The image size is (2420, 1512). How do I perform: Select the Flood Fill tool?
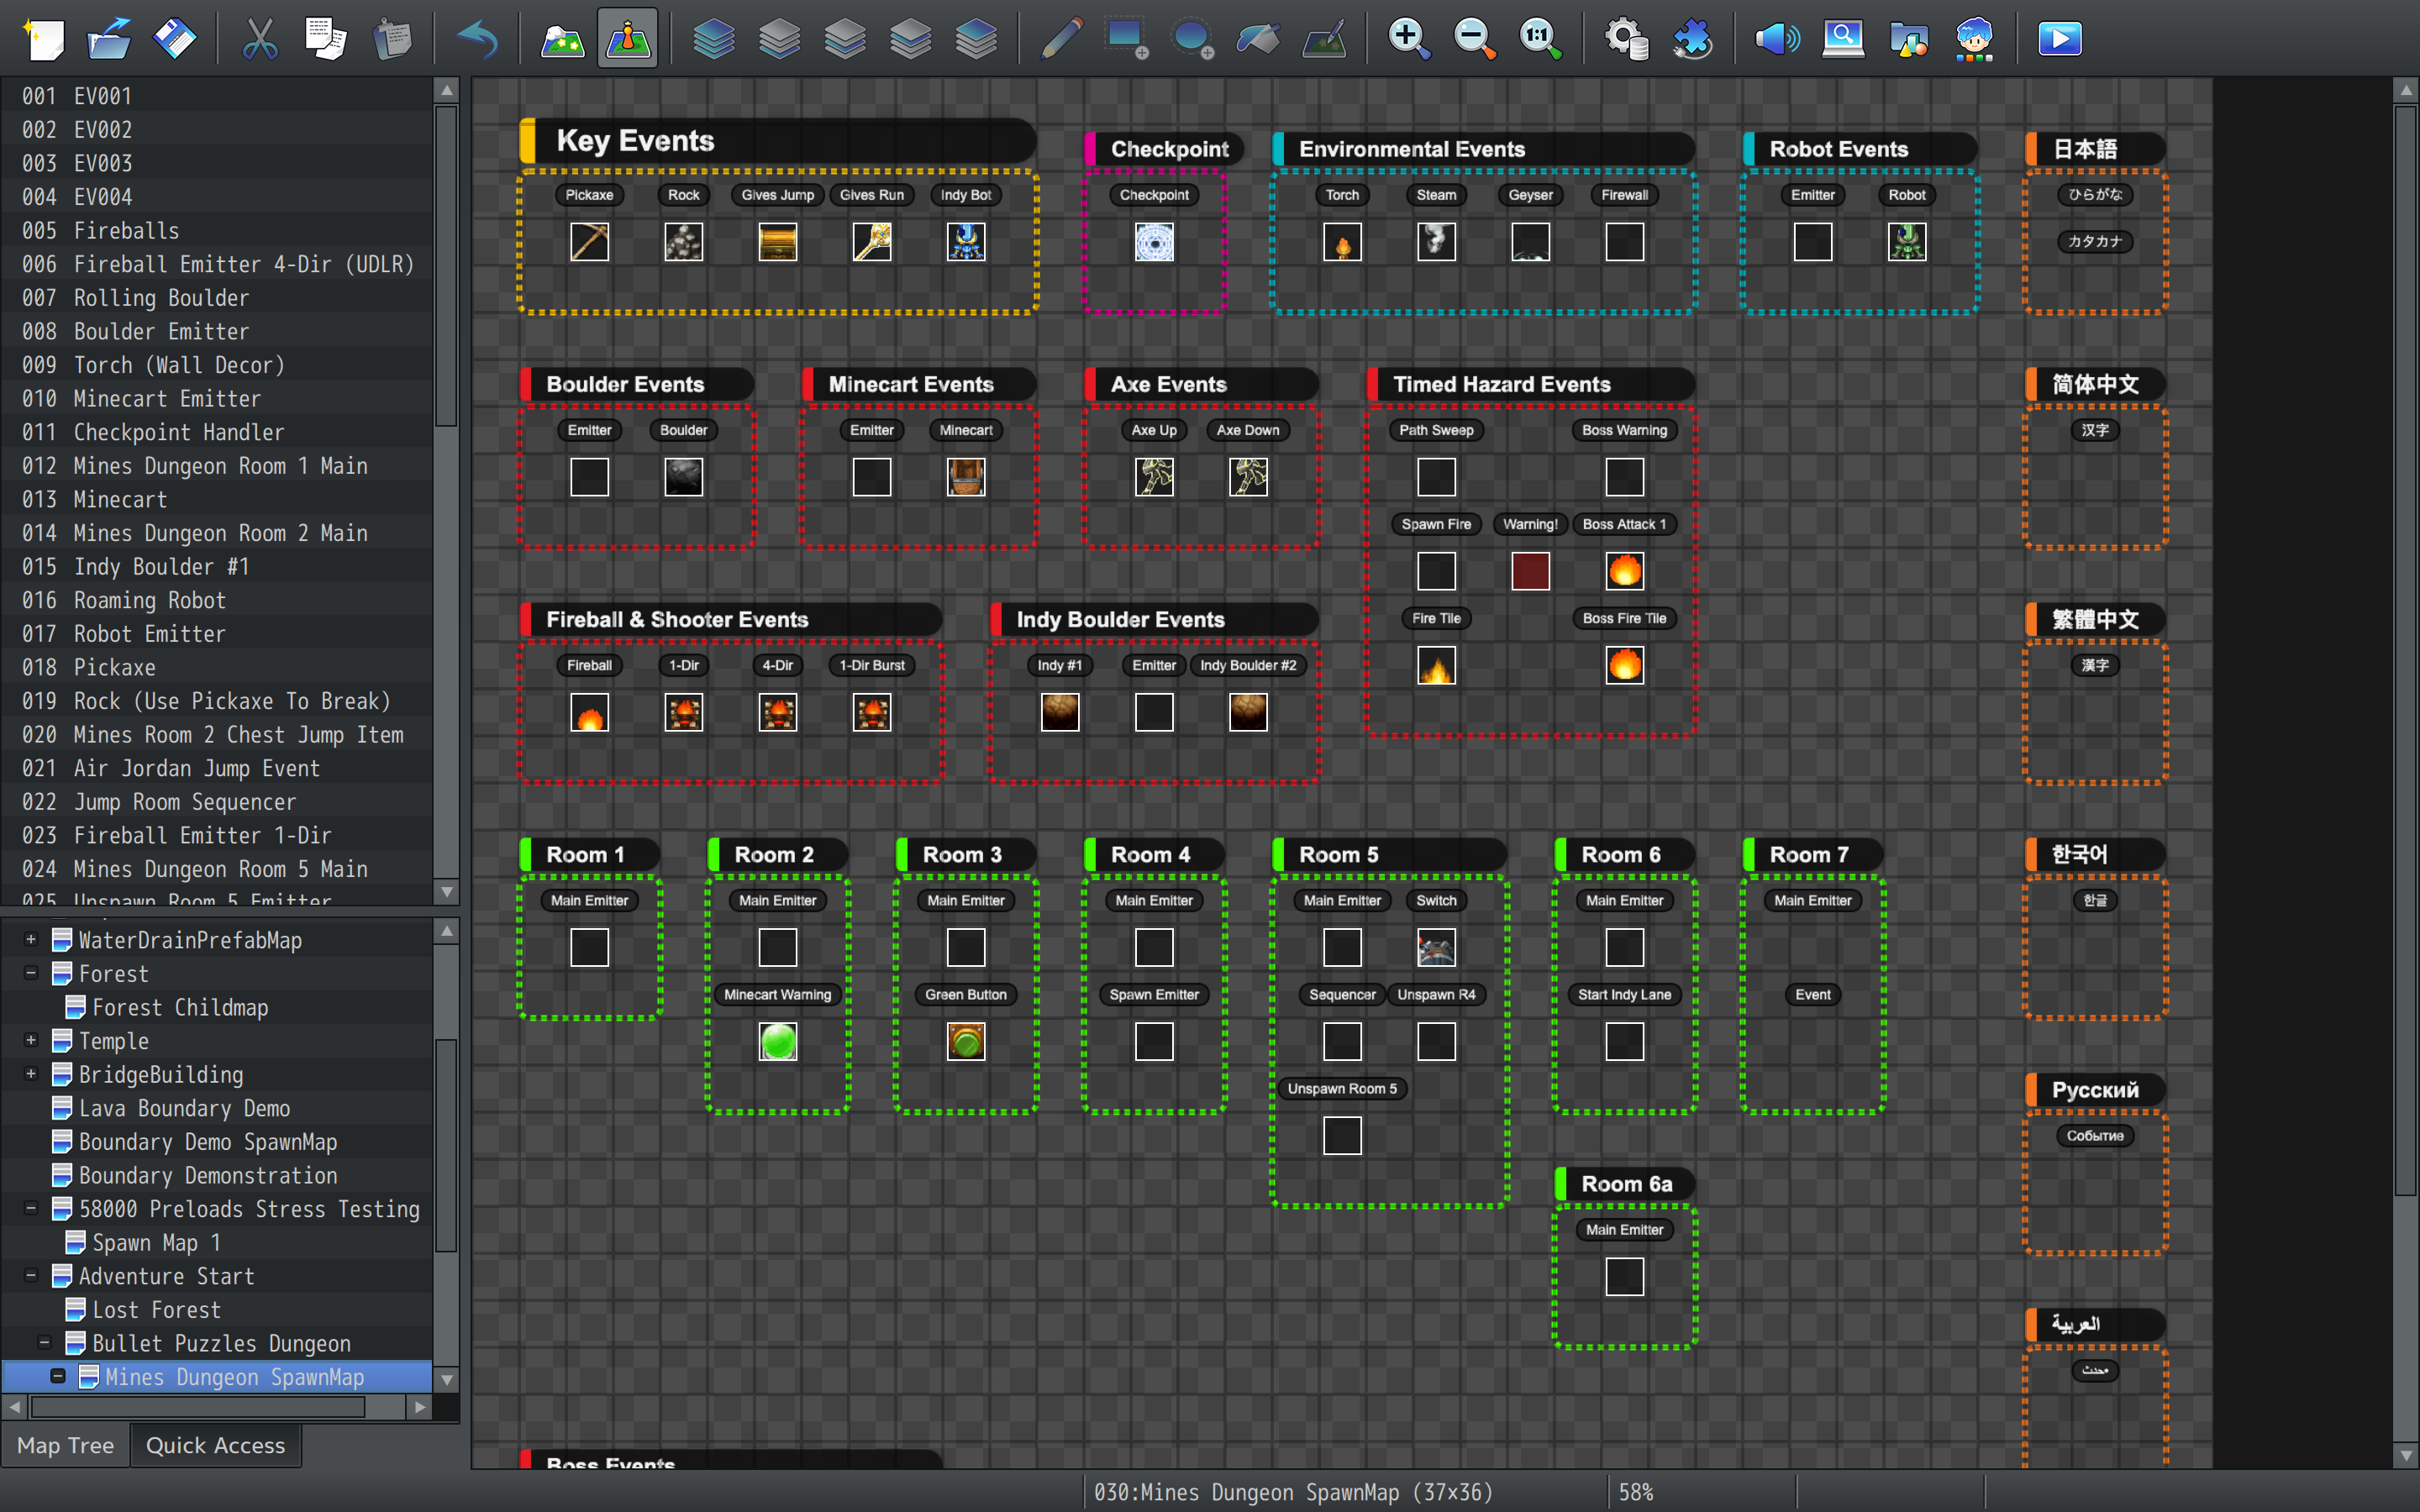pyautogui.click(x=1258, y=39)
